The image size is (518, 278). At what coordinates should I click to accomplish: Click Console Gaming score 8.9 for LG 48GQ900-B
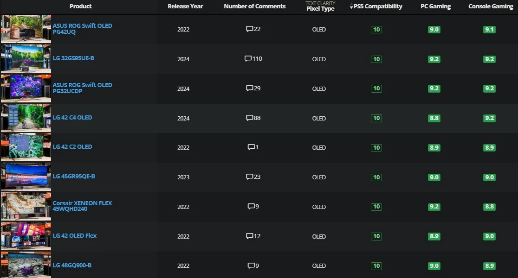click(x=489, y=266)
